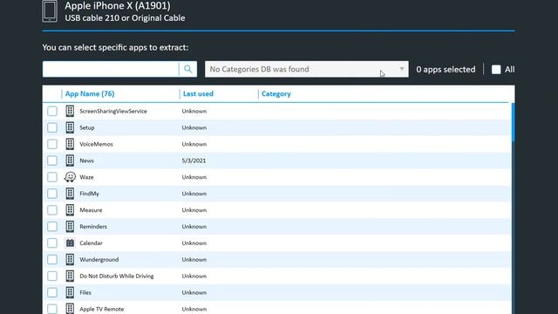Click the Do Not Disturb While Driving label
The image size is (558, 314).
pyautogui.click(x=117, y=276)
